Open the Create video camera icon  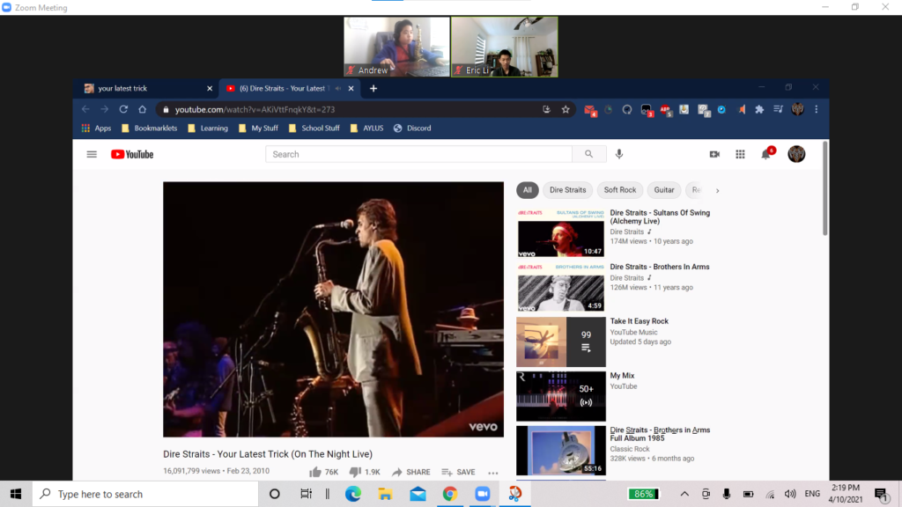click(x=714, y=154)
